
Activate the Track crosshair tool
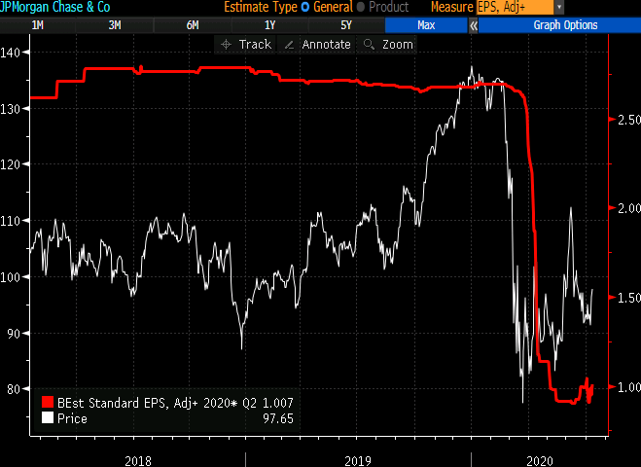pyautogui.click(x=246, y=44)
